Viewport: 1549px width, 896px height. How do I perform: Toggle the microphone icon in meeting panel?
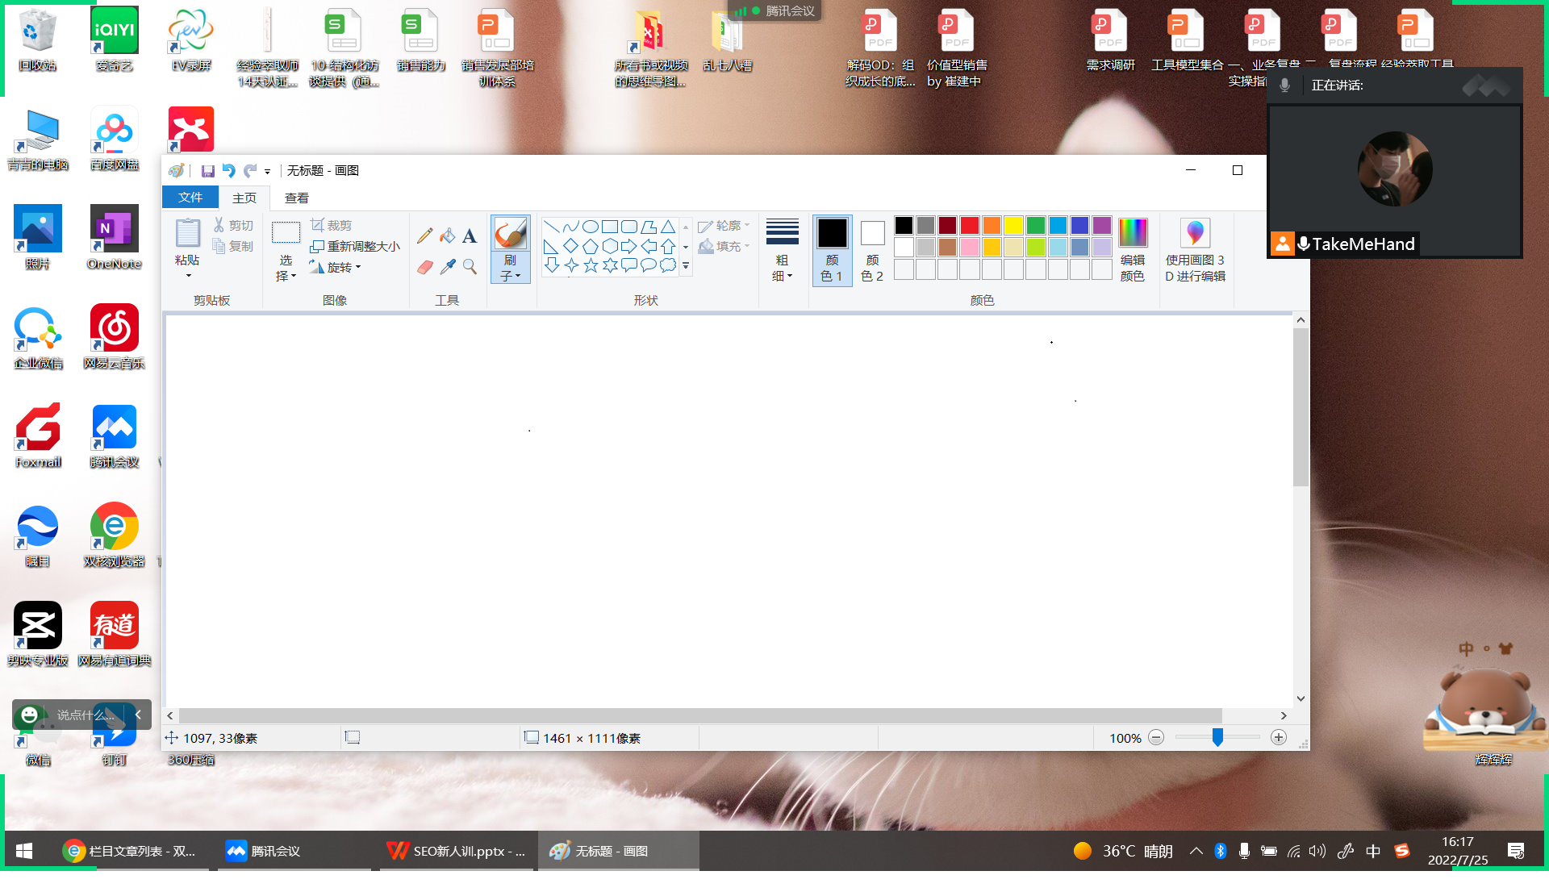tap(1284, 85)
